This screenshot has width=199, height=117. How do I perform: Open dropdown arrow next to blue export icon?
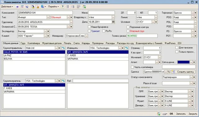tap(45, 7)
